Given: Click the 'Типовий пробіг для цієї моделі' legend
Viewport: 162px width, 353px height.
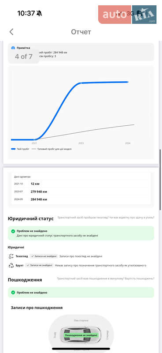Looking at the screenshot, I should click(x=52, y=149).
